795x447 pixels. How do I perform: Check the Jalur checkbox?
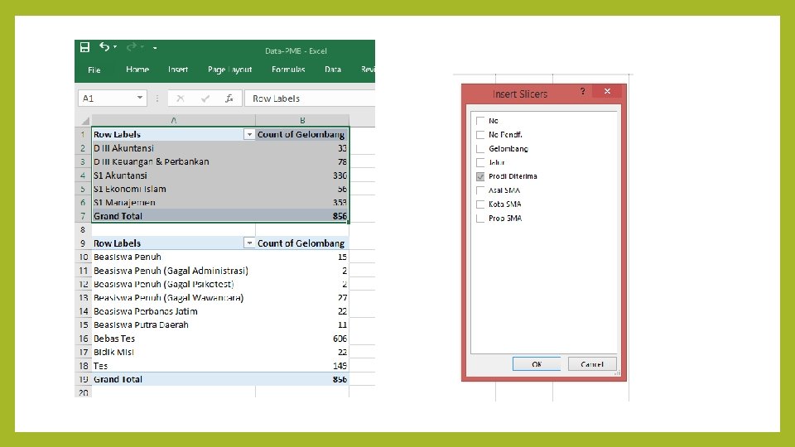(x=480, y=163)
